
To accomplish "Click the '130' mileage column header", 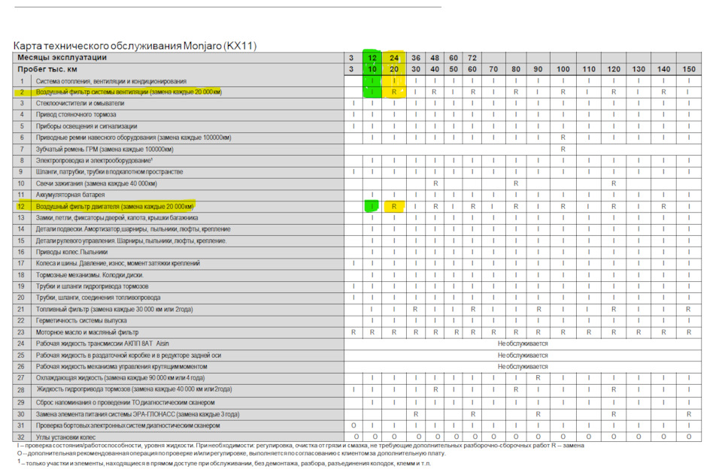I will 639,69.
